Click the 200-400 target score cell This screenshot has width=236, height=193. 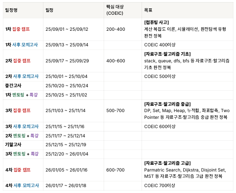[x=115, y=29]
